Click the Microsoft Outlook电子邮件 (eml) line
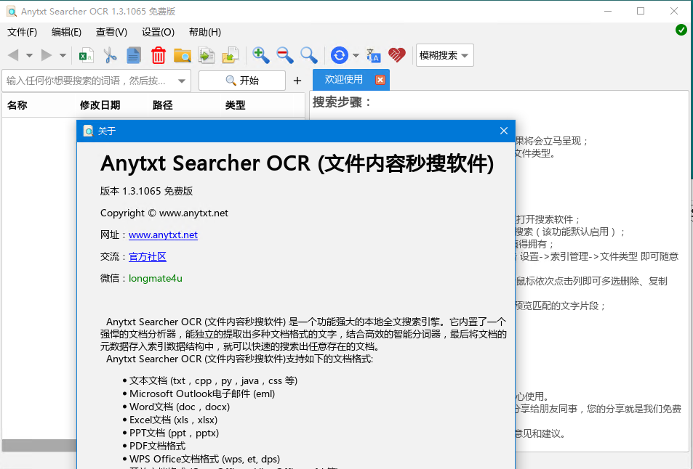The width and height of the screenshot is (693, 469). tap(199, 393)
